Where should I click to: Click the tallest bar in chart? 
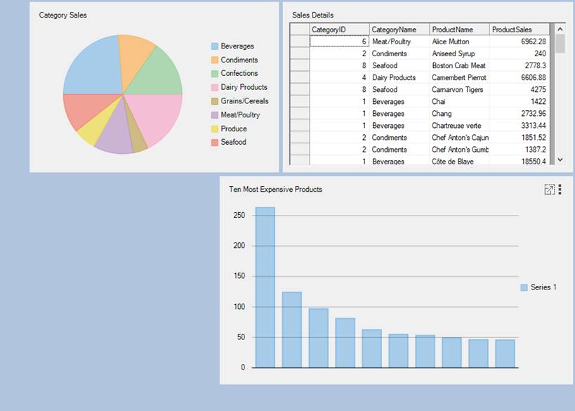(265, 287)
